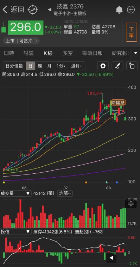Open the 籌碼日報 tab

92,53
